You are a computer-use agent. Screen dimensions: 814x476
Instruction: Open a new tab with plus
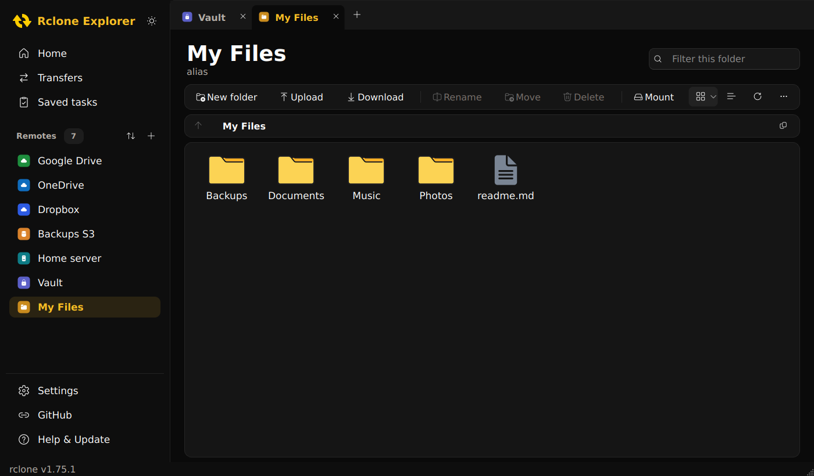click(x=357, y=15)
